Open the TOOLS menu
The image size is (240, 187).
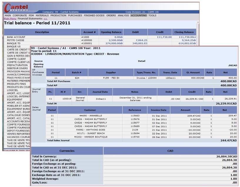coord(152,16)
